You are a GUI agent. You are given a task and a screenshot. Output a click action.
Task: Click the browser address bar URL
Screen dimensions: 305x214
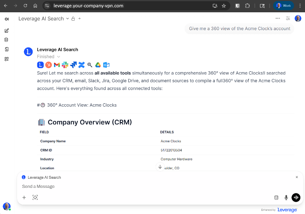pyautogui.click(x=89, y=6)
